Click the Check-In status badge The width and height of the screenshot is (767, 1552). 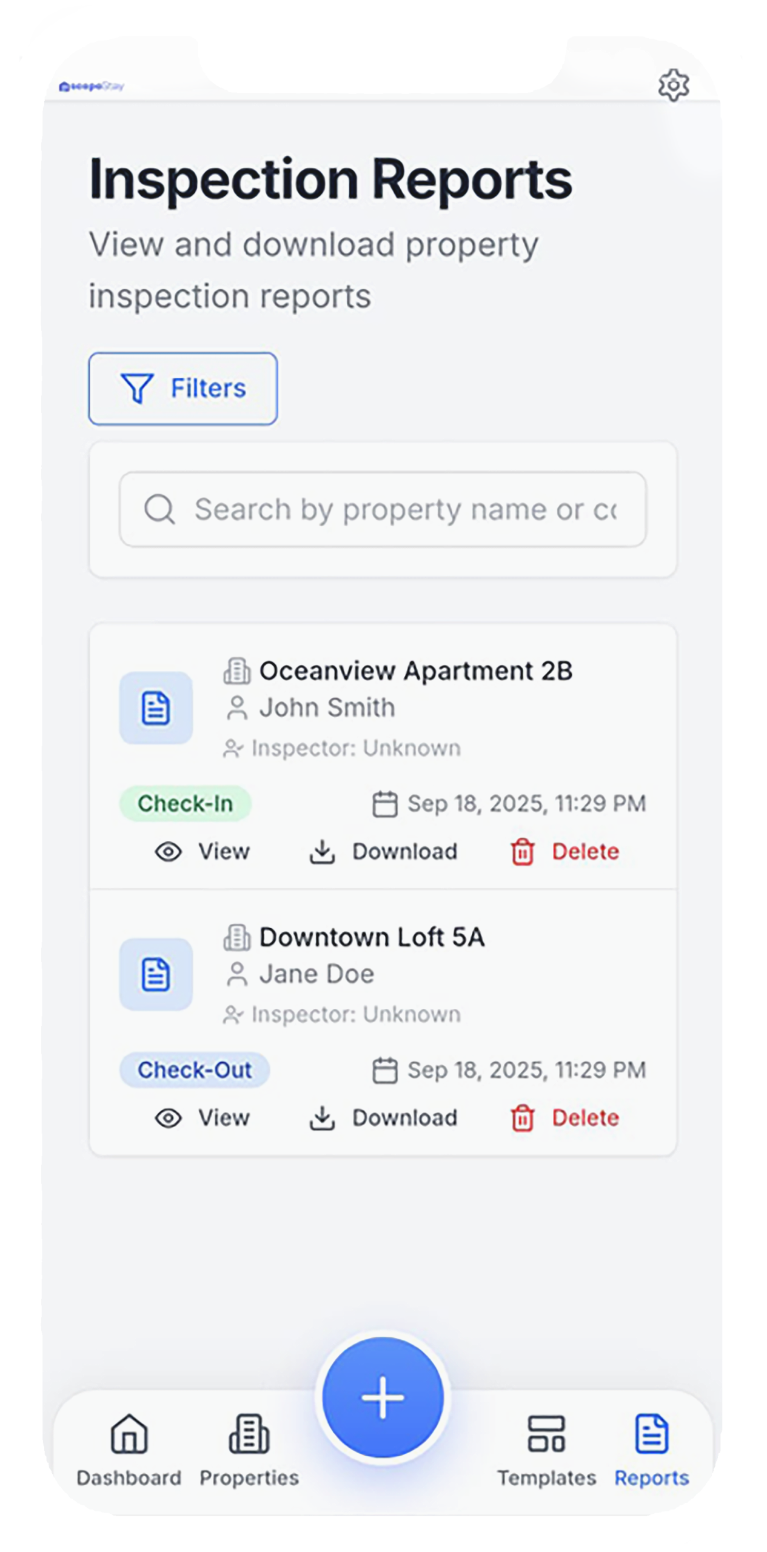pos(185,803)
